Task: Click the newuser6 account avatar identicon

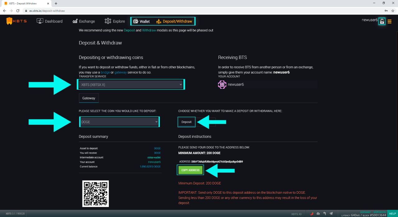Action: tap(222, 84)
